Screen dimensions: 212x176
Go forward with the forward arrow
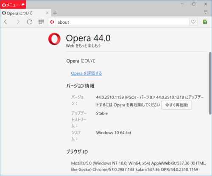coord(18,22)
